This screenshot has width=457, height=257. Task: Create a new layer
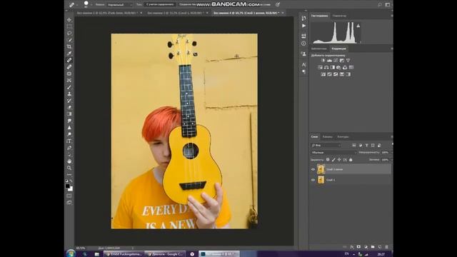[x=380, y=247]
